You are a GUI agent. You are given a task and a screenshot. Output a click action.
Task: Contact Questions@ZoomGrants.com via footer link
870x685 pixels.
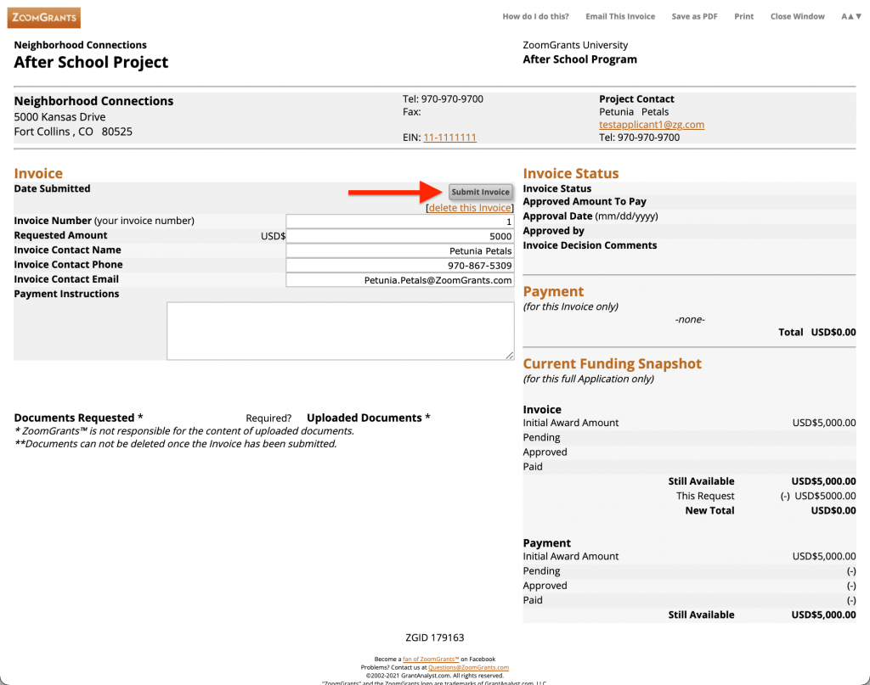click(468, 667)
